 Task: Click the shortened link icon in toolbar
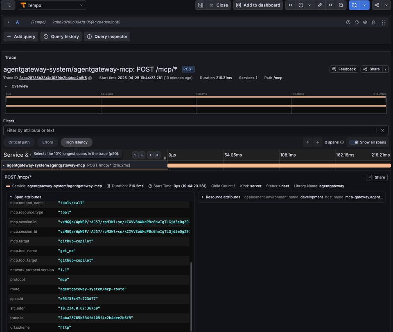click(x=320, y=5)
